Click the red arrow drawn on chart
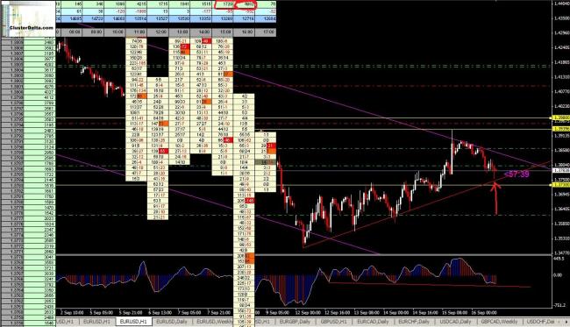The image size is (570, 327). (495, 198)
